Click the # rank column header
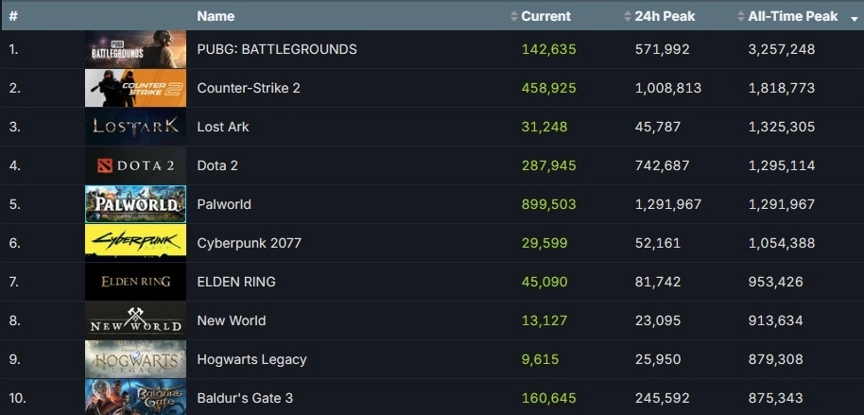This screenshot has width=864, height=415. pyautogui.click(x=13, y=16)
